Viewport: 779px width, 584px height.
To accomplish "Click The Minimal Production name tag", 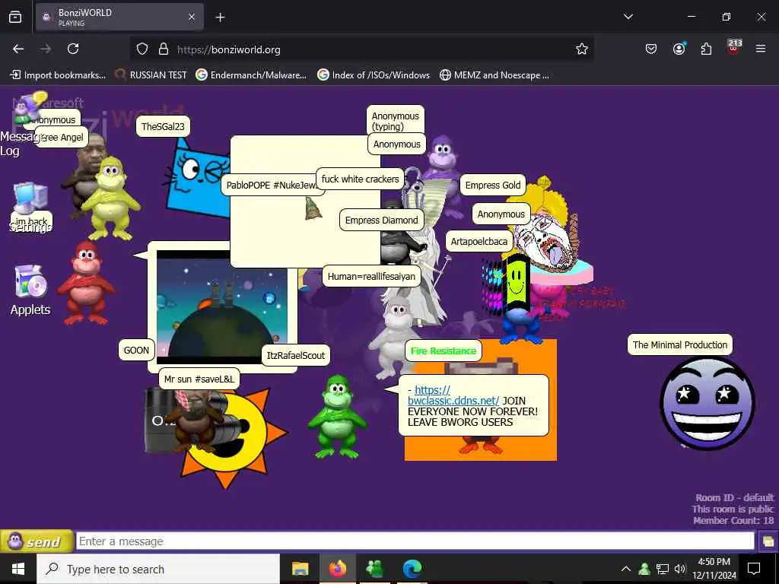I will coord(679,344).
